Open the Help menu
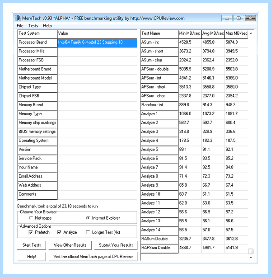This screenshot has width=271, height=277. pos(47,26)
